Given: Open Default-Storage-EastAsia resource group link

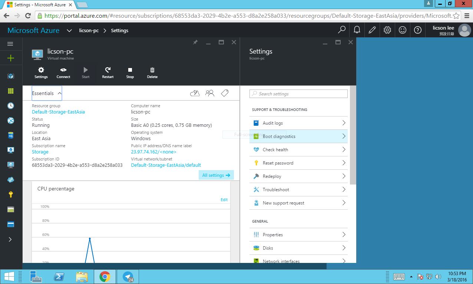Looking at the screenshot, I should click(58, 112).
